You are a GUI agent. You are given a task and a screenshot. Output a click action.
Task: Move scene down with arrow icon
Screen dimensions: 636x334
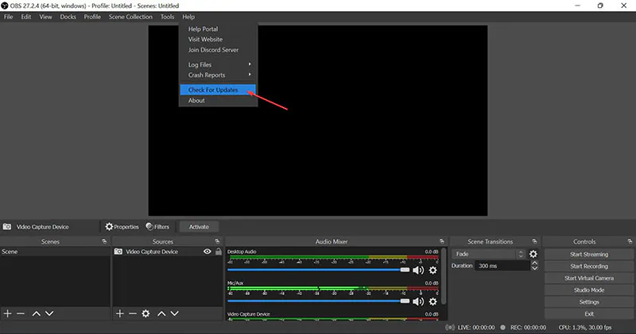click(49, 313)
